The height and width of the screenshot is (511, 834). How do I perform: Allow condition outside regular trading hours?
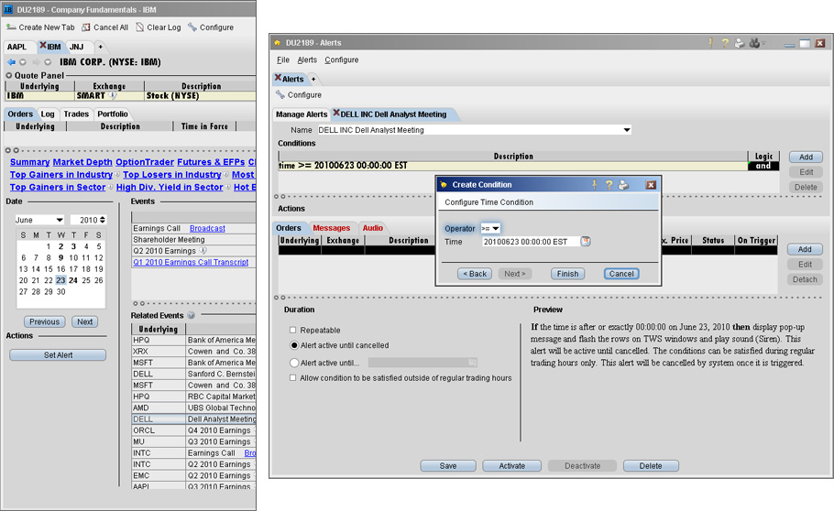pyautogui.click(x=292, y=377)
